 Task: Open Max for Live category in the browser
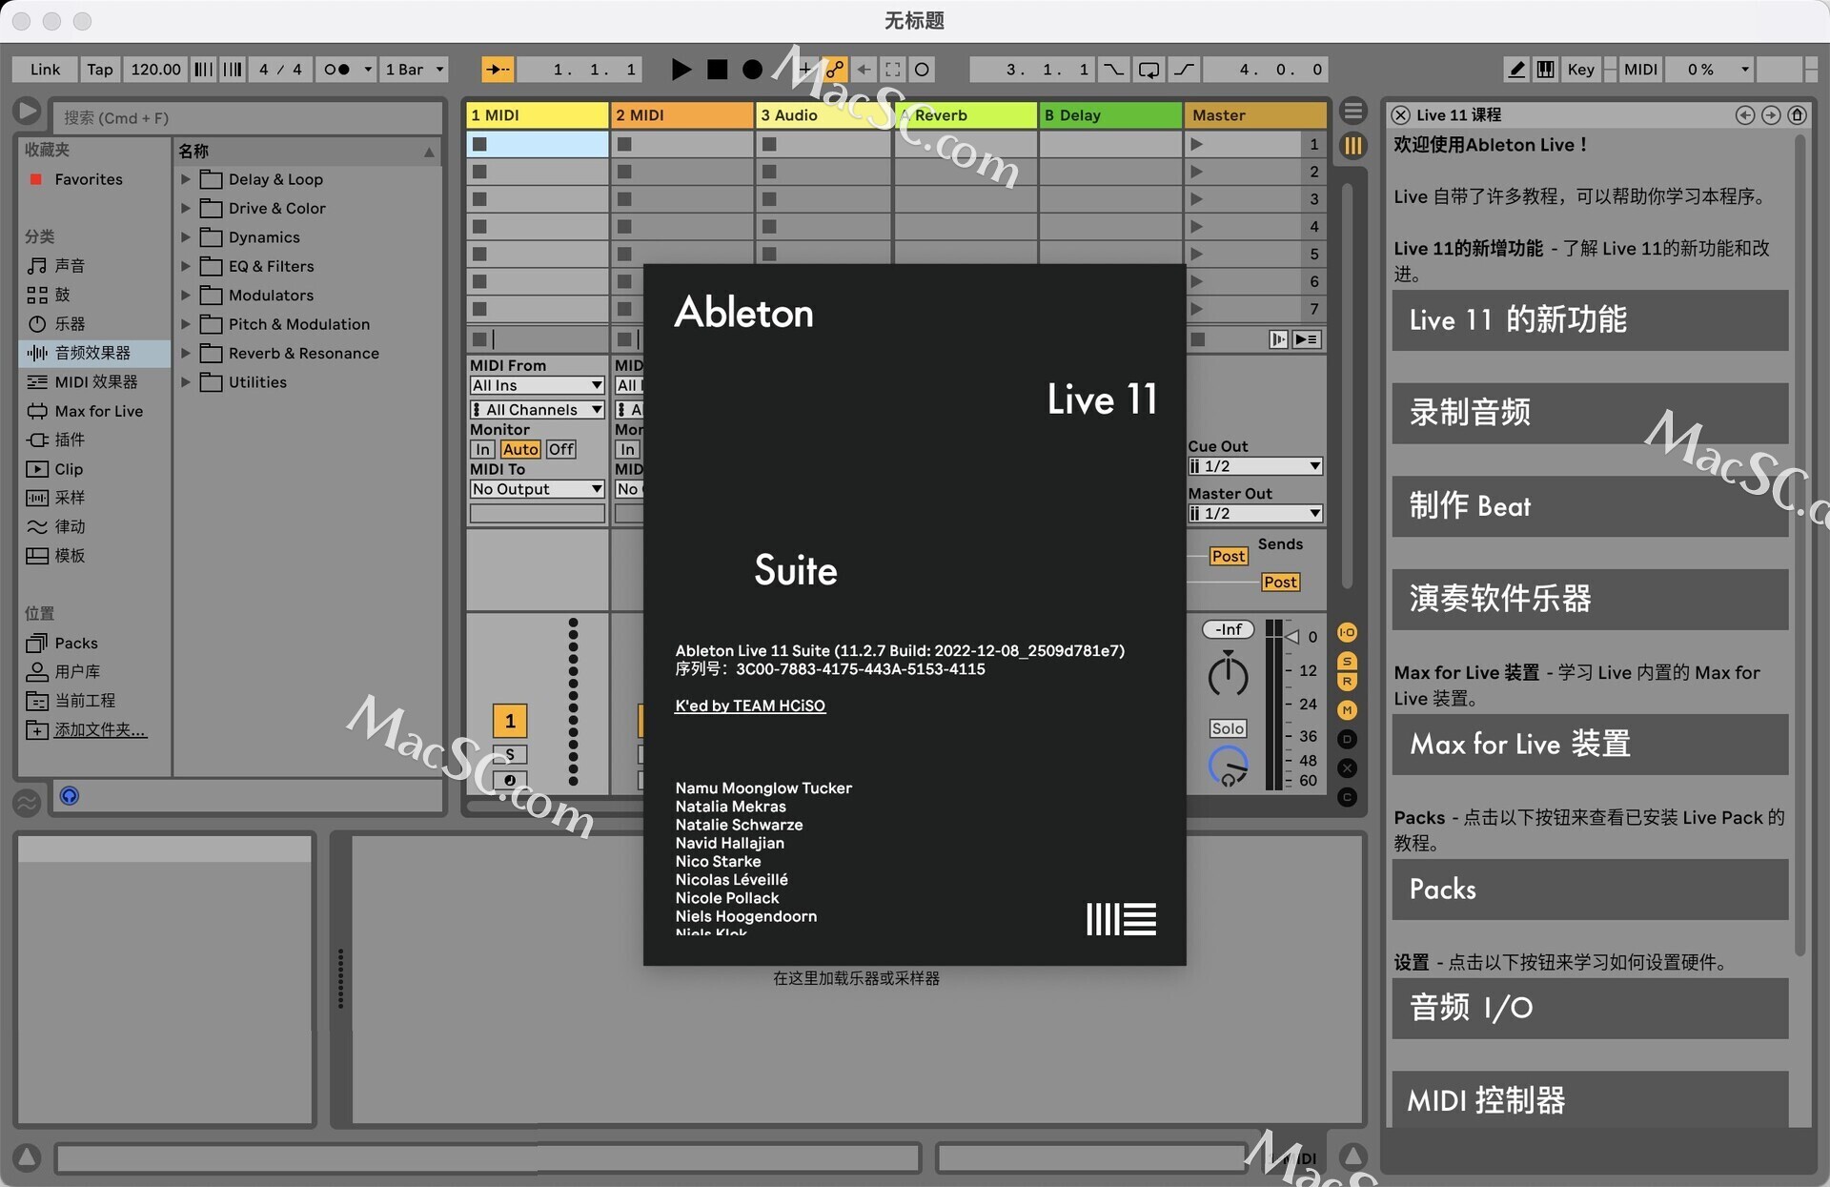click(x=95, y=411)
